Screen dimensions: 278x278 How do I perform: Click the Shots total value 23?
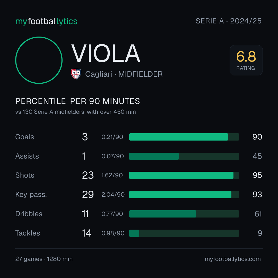(x=88, y=175)
